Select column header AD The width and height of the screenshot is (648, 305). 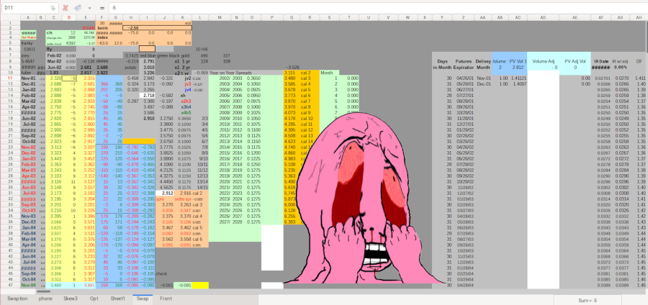543,18
